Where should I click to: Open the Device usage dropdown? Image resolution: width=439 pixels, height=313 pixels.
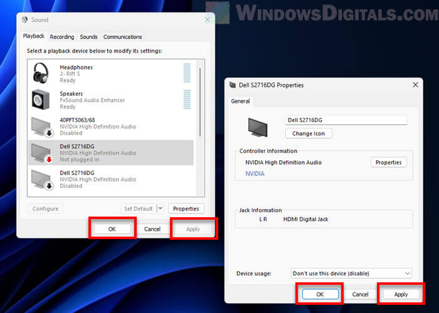coord(351,274)
